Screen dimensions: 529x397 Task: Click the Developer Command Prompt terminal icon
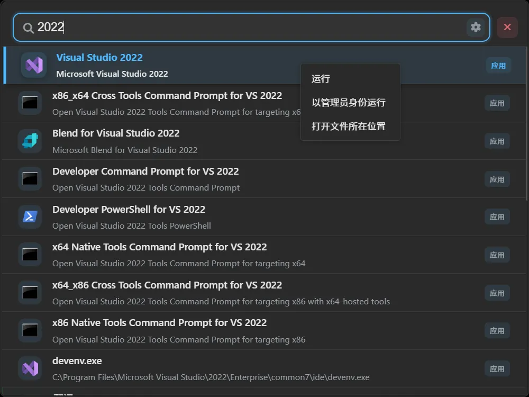30,178
